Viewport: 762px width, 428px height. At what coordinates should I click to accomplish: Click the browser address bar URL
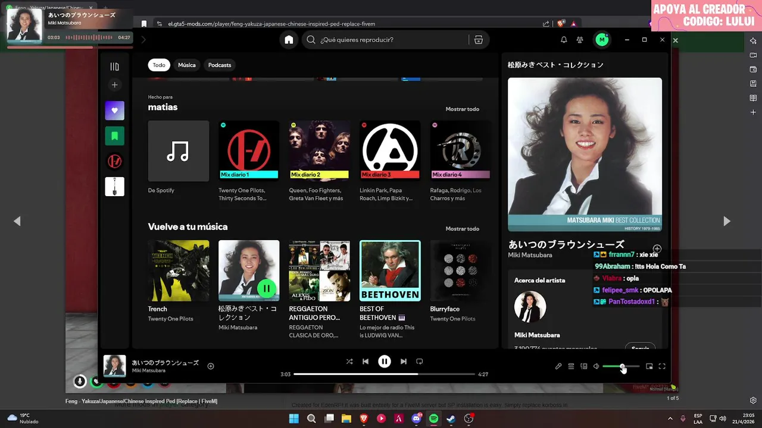271,24
